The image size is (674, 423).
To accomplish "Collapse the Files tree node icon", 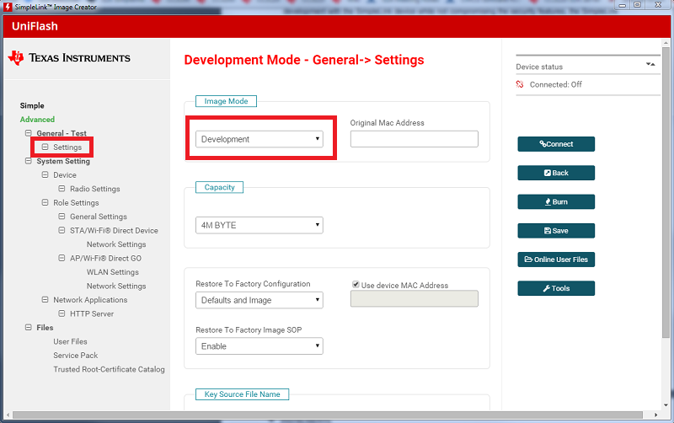I will click(x=29, y=328).
